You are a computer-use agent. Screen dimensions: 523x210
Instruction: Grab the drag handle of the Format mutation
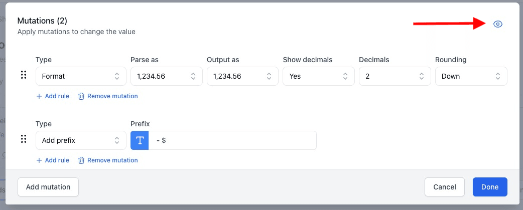click(23, 75)
